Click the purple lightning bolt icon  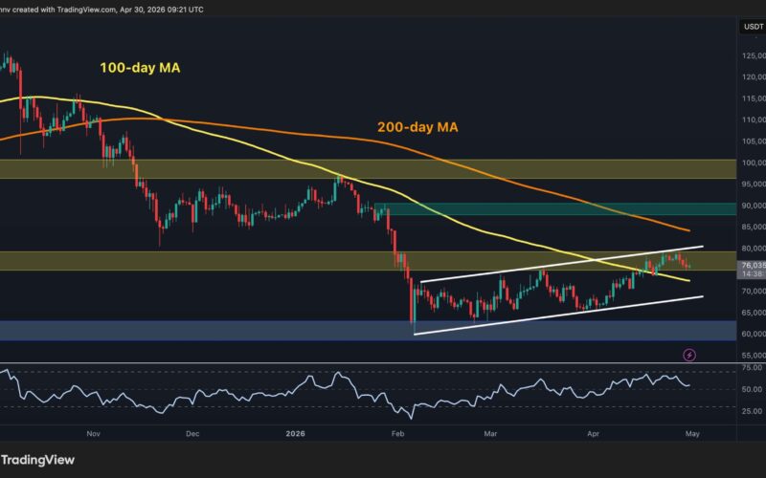click(688, 355)
